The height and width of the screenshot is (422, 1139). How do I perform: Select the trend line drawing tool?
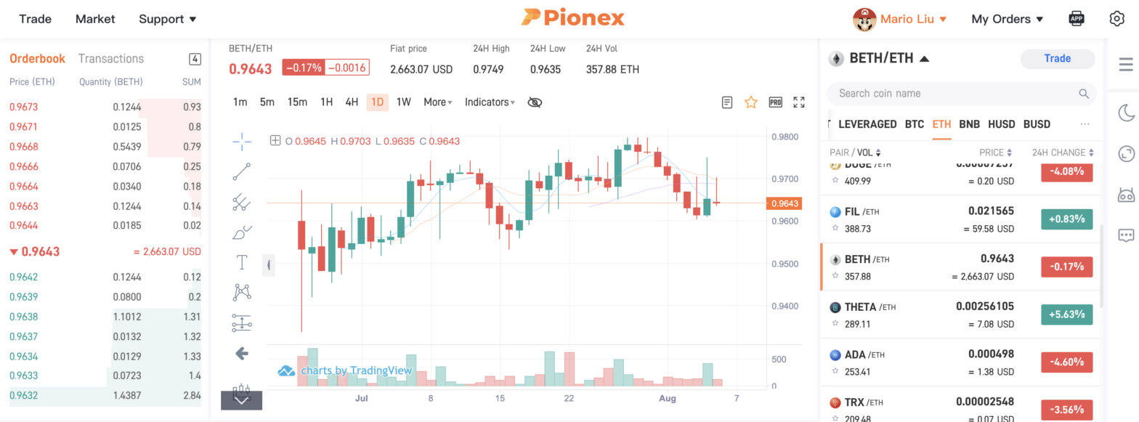[242, 171]
